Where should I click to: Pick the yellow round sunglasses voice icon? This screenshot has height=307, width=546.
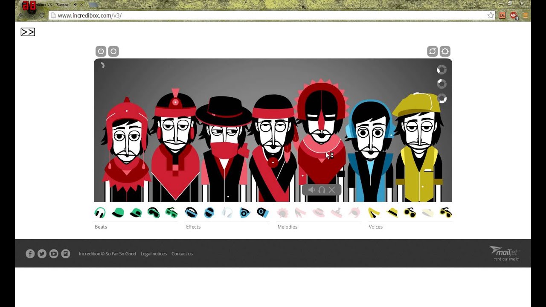point(410,212)
